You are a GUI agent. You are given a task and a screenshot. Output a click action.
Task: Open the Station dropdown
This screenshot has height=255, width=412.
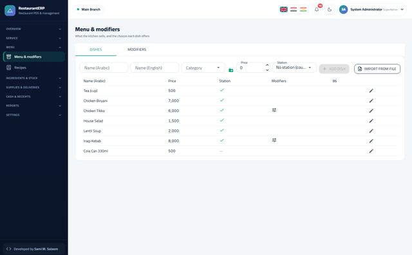tap(294, 68)
